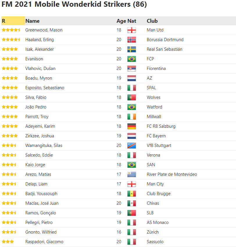The width and height of the screenshot is (236, 247).
Task: Click the Sweden flag next to Isak
Action: (x=131, y=49)
